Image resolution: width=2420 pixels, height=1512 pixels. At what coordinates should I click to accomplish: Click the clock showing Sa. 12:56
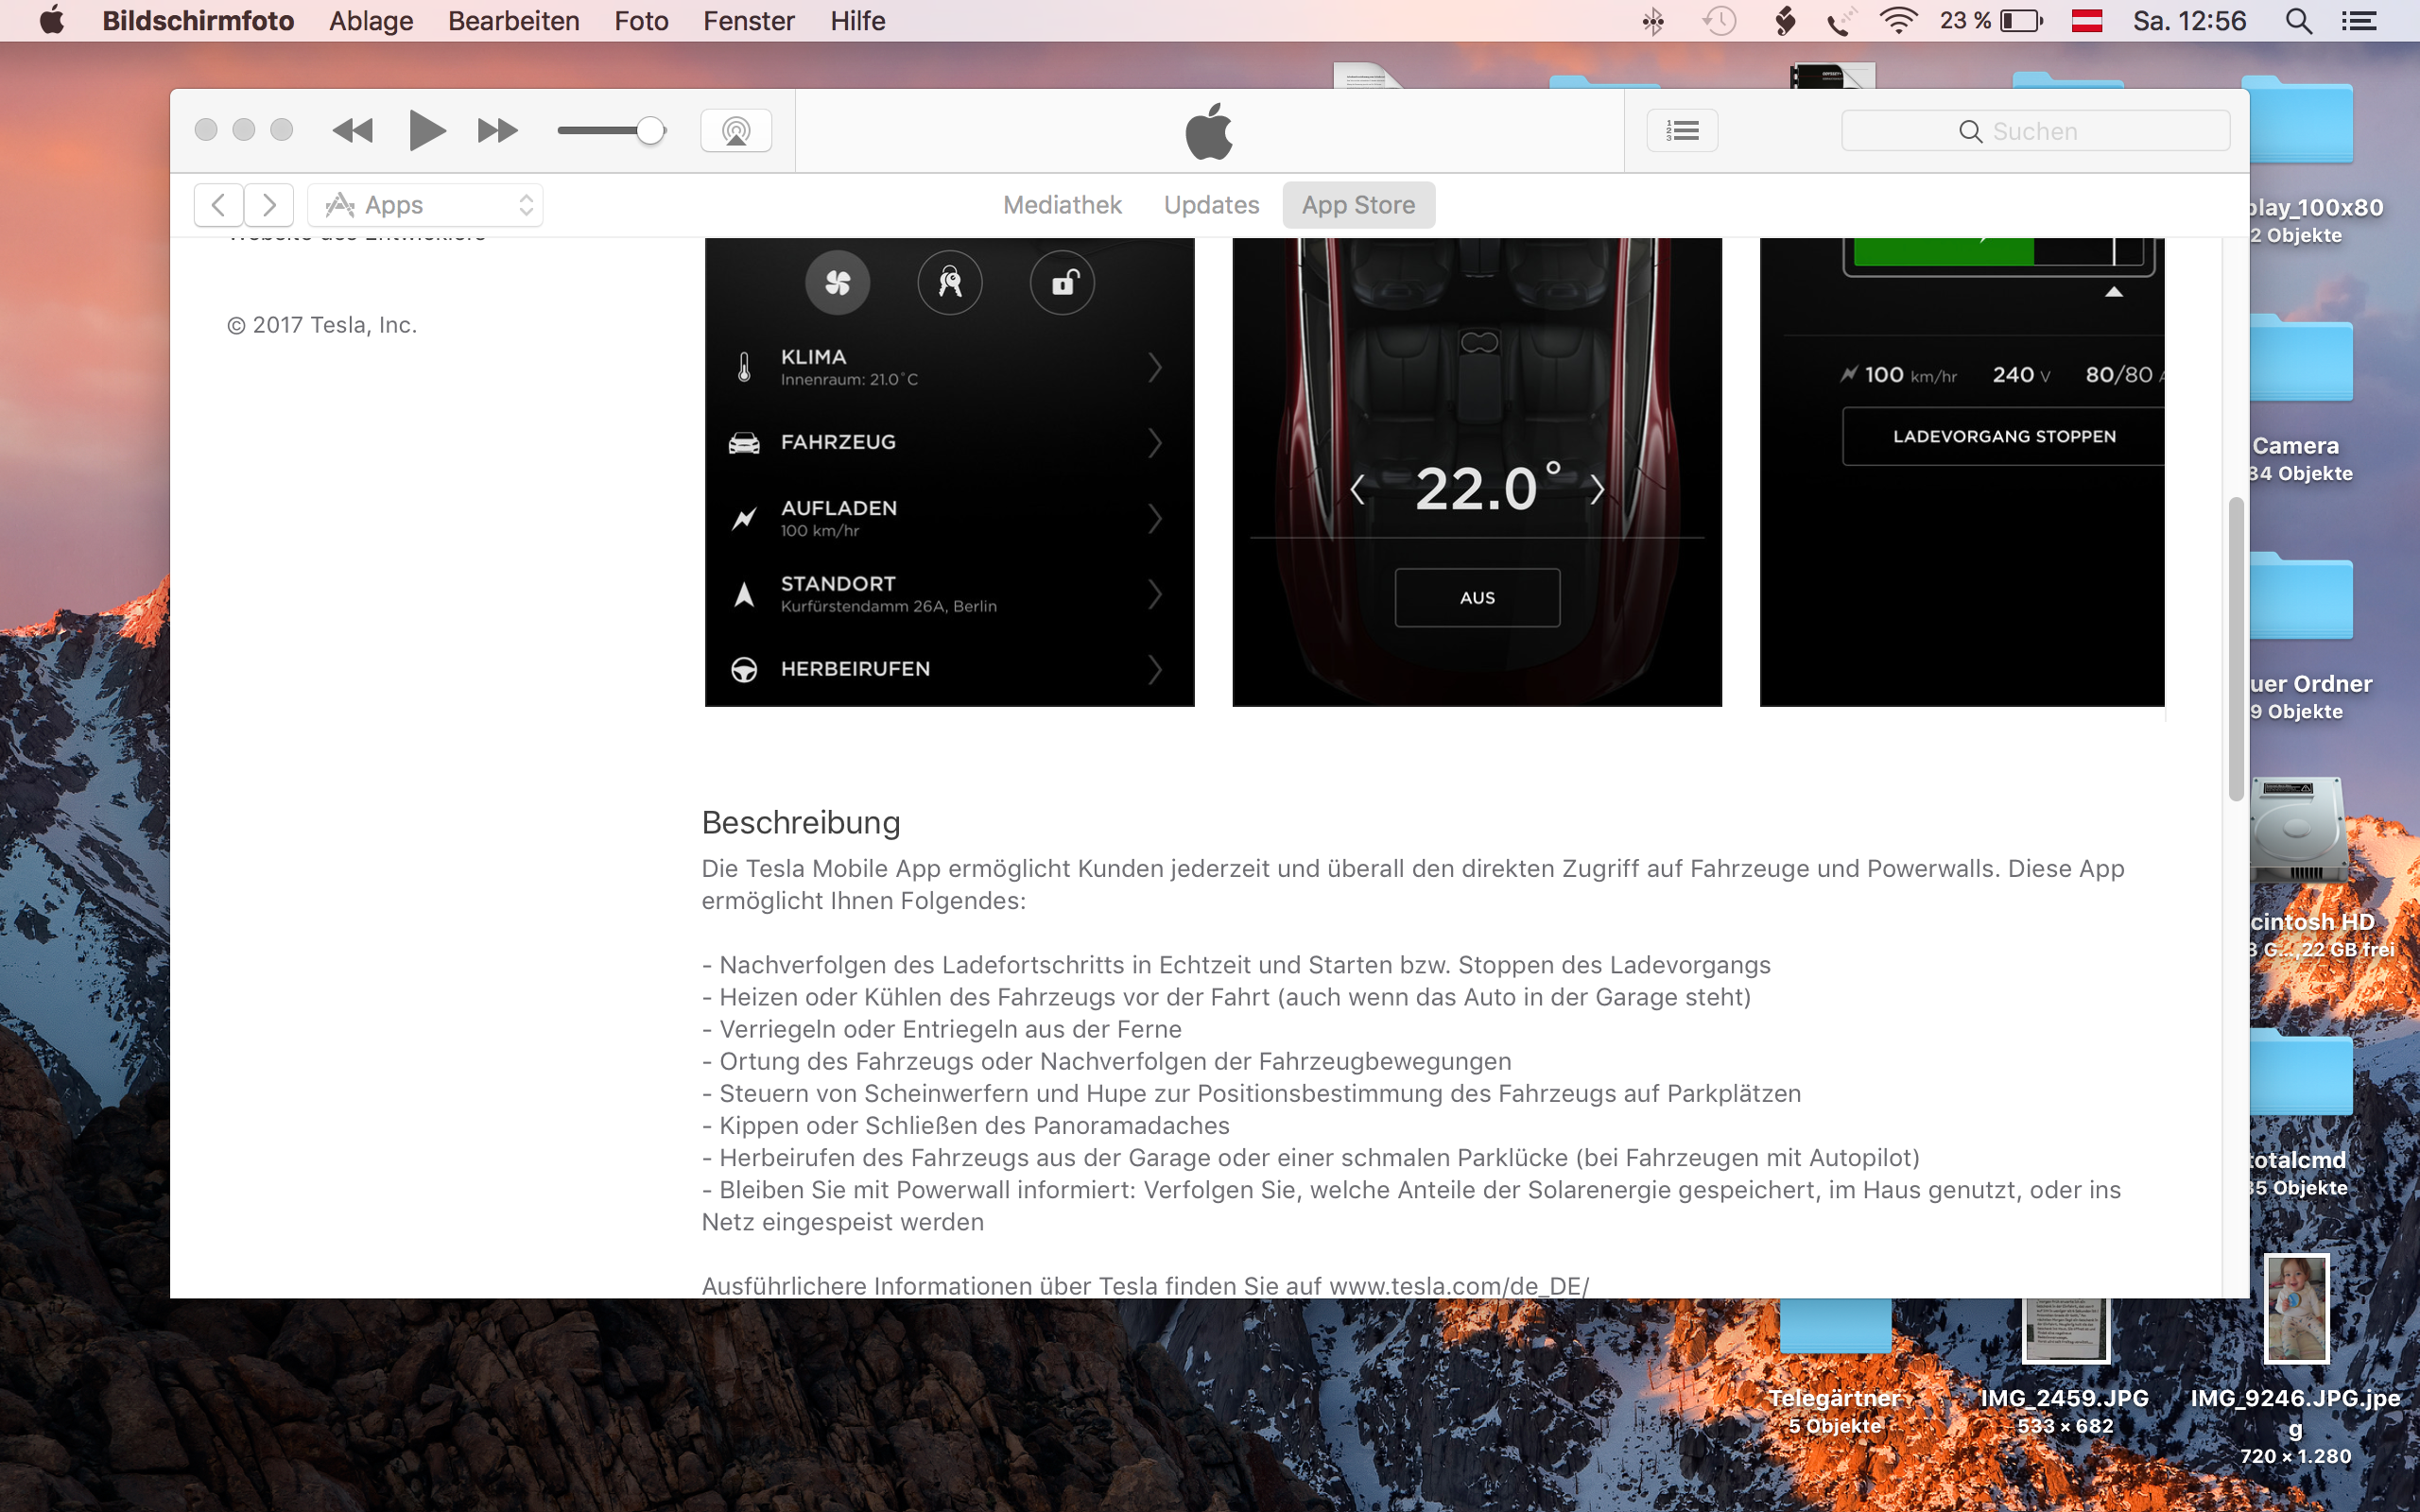tap(2189, 21)
